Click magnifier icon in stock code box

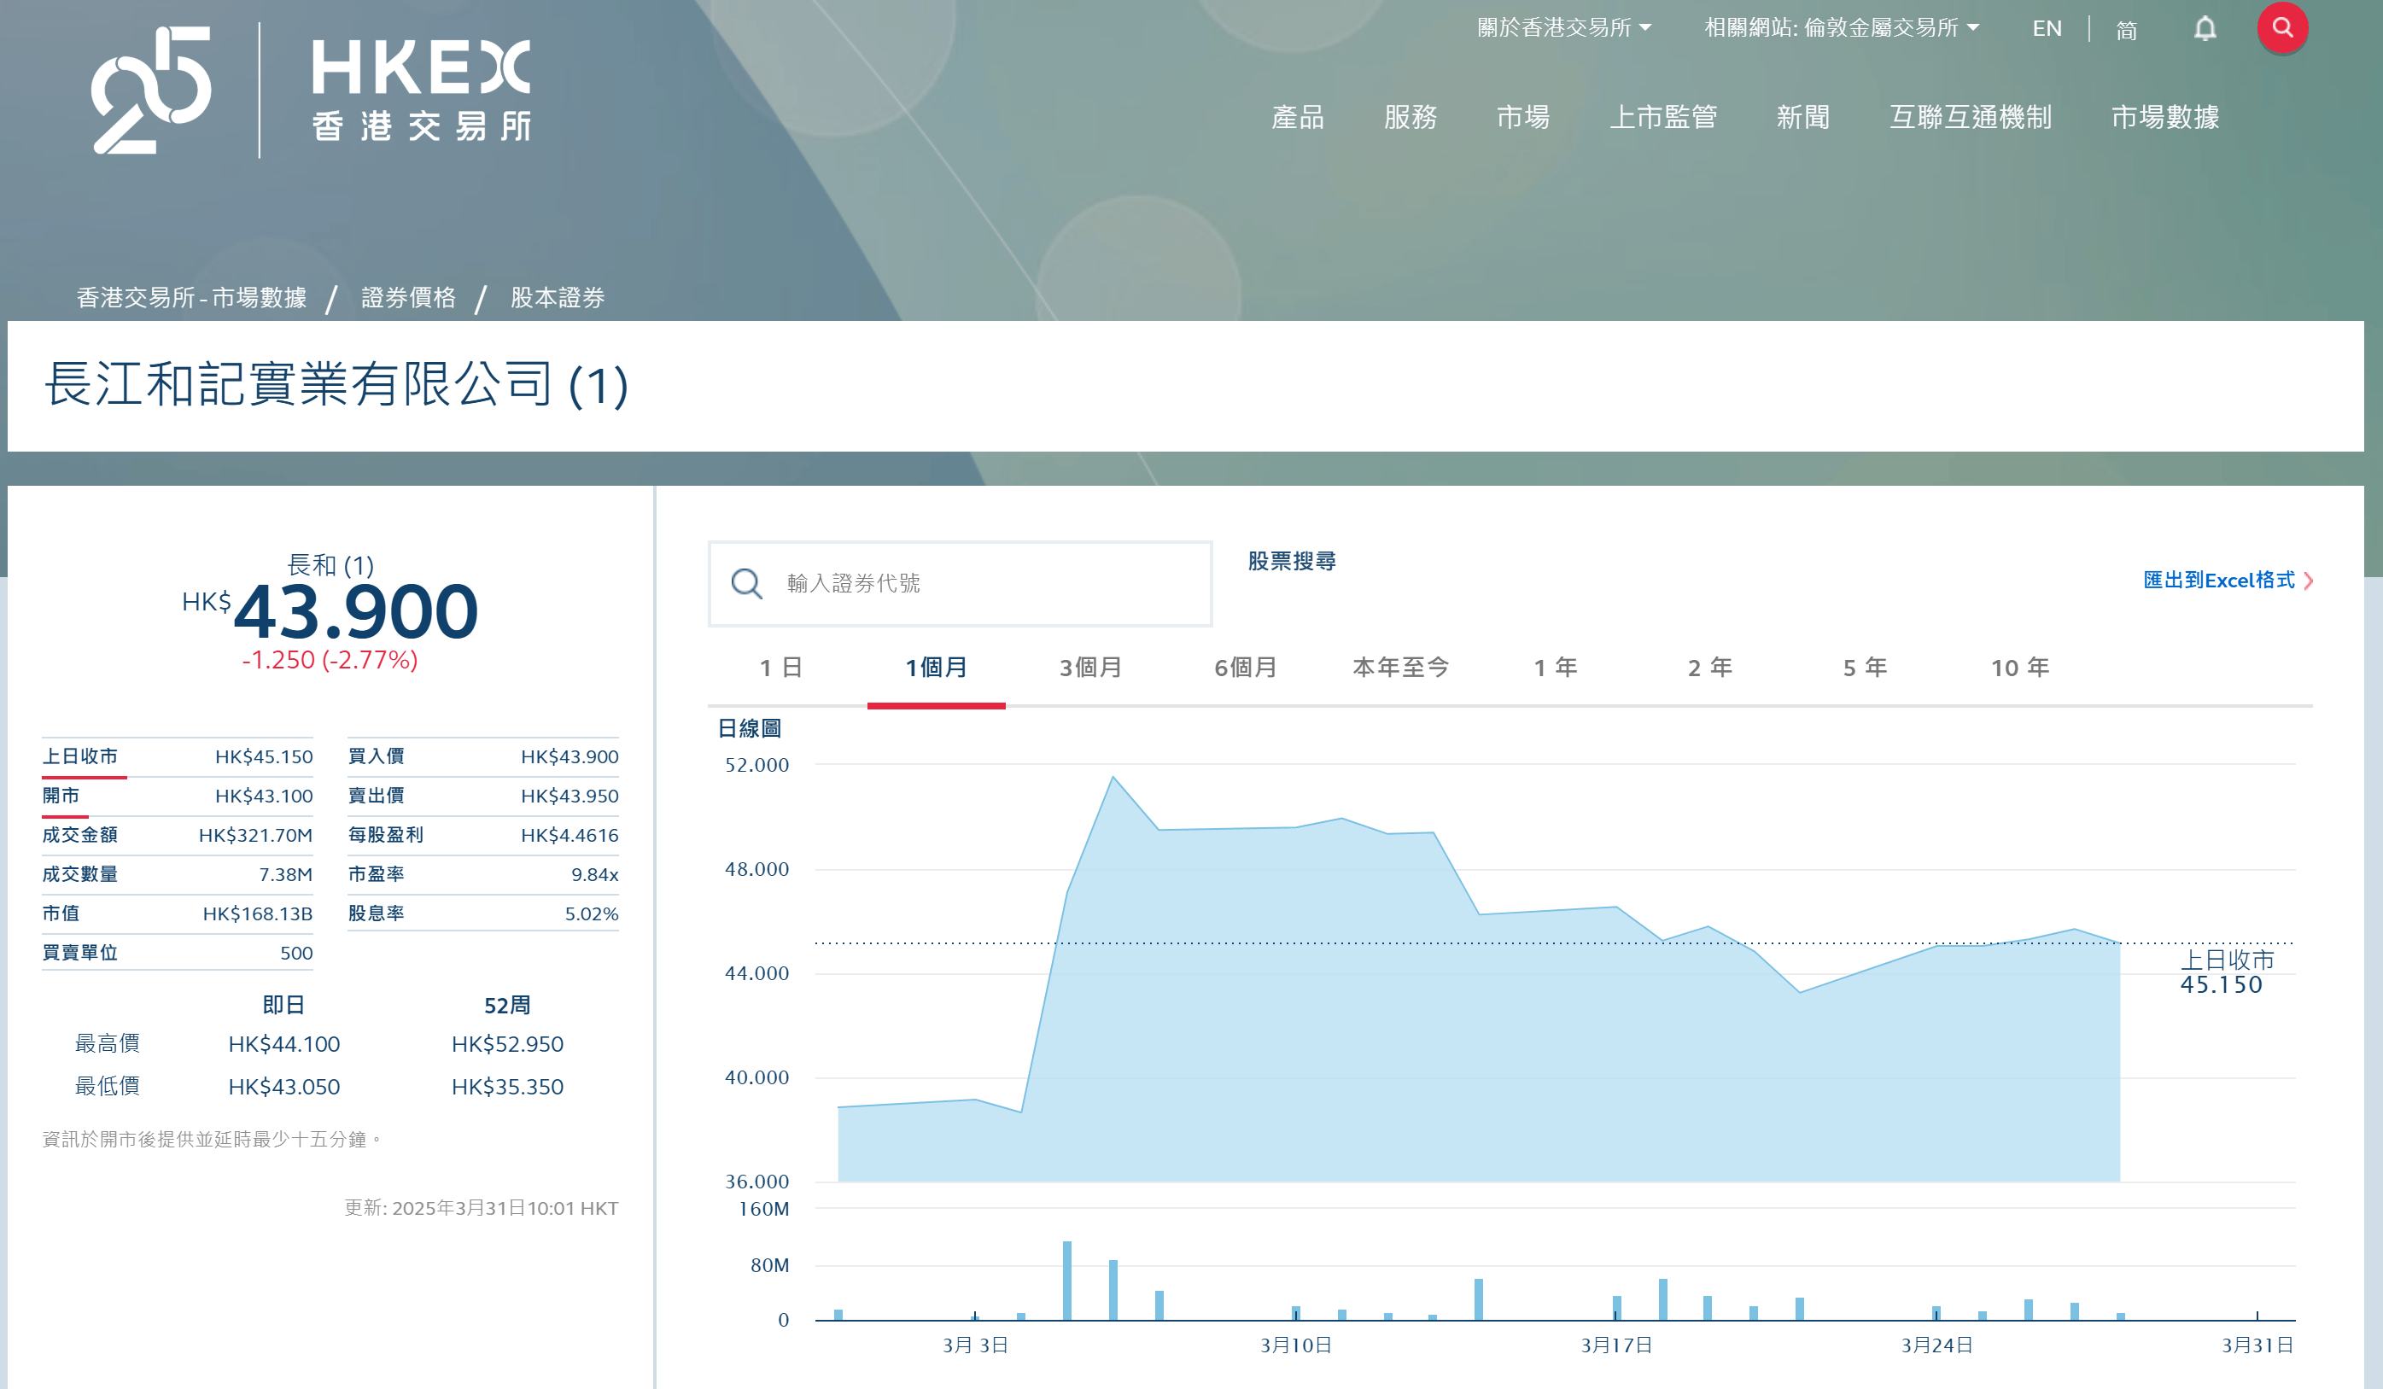point(746,583)
